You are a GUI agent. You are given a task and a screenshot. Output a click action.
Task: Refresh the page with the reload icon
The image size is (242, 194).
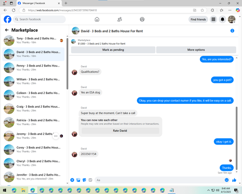(14, 10)
